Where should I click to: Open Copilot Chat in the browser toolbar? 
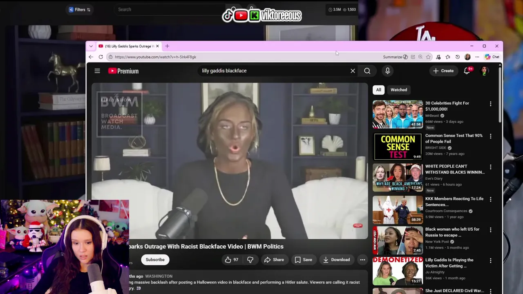[492, 57]
